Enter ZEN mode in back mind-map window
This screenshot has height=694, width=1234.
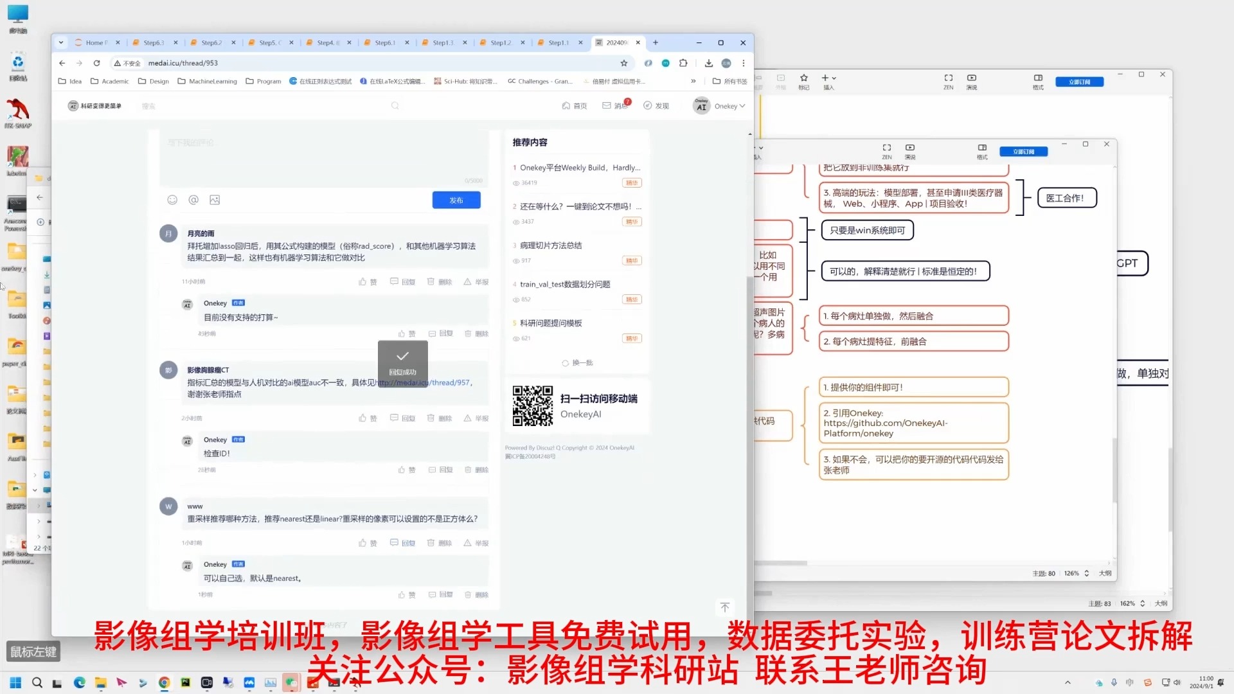pos(949,82)
